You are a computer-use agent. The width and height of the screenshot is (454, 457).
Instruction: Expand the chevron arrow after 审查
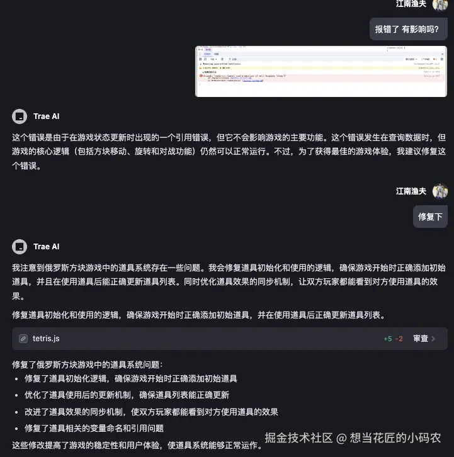pos(433,339)
